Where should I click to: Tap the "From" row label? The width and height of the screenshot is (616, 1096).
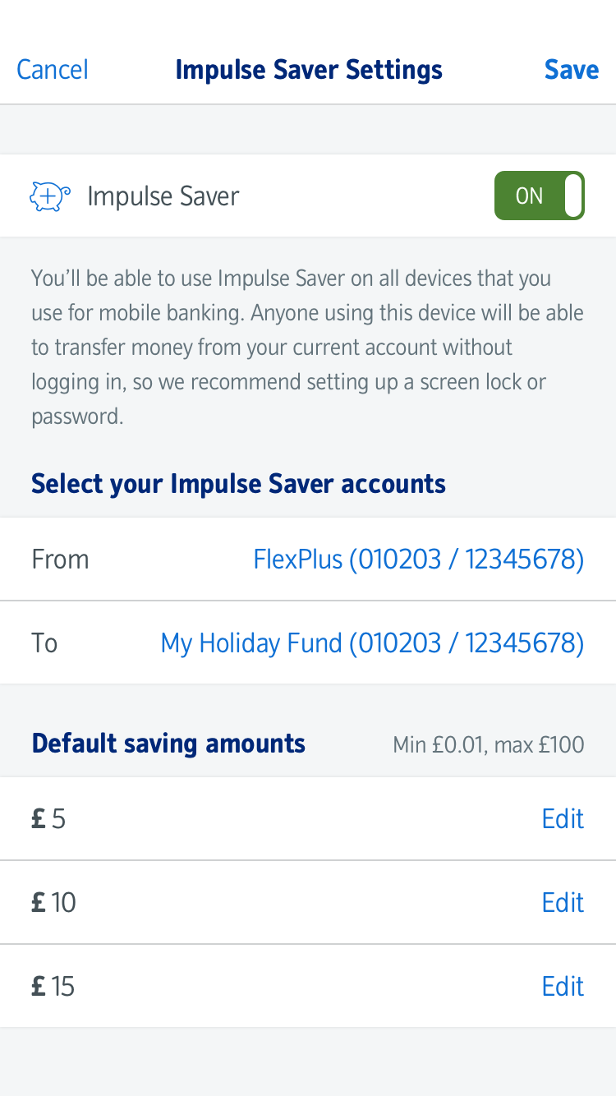point(60,560)
